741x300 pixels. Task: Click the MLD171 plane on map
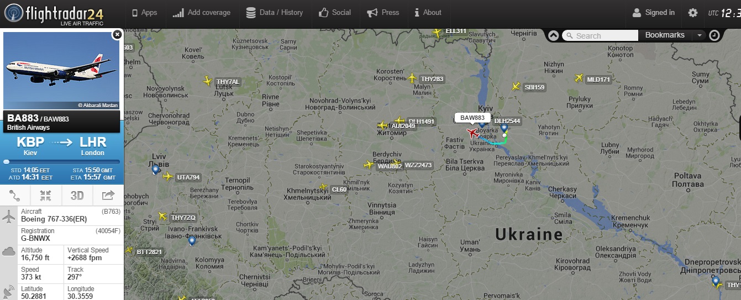coord(579,78)
